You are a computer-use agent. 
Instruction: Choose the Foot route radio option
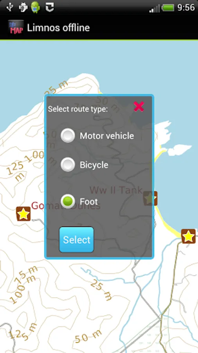click(x=68, y=201)
